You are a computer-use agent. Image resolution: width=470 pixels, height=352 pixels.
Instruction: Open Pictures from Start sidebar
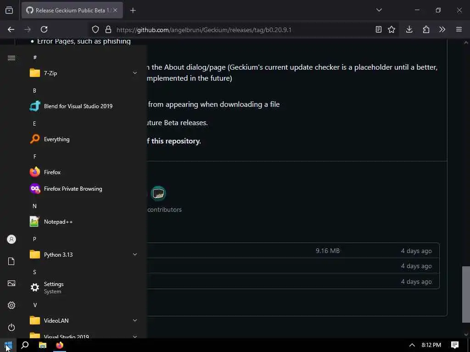click(x=11, y=283)
